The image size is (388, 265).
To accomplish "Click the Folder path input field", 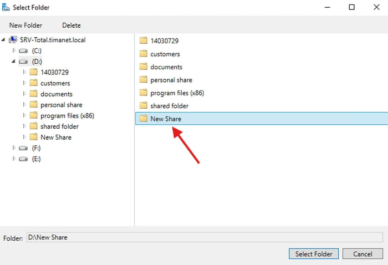I will 205,237.
